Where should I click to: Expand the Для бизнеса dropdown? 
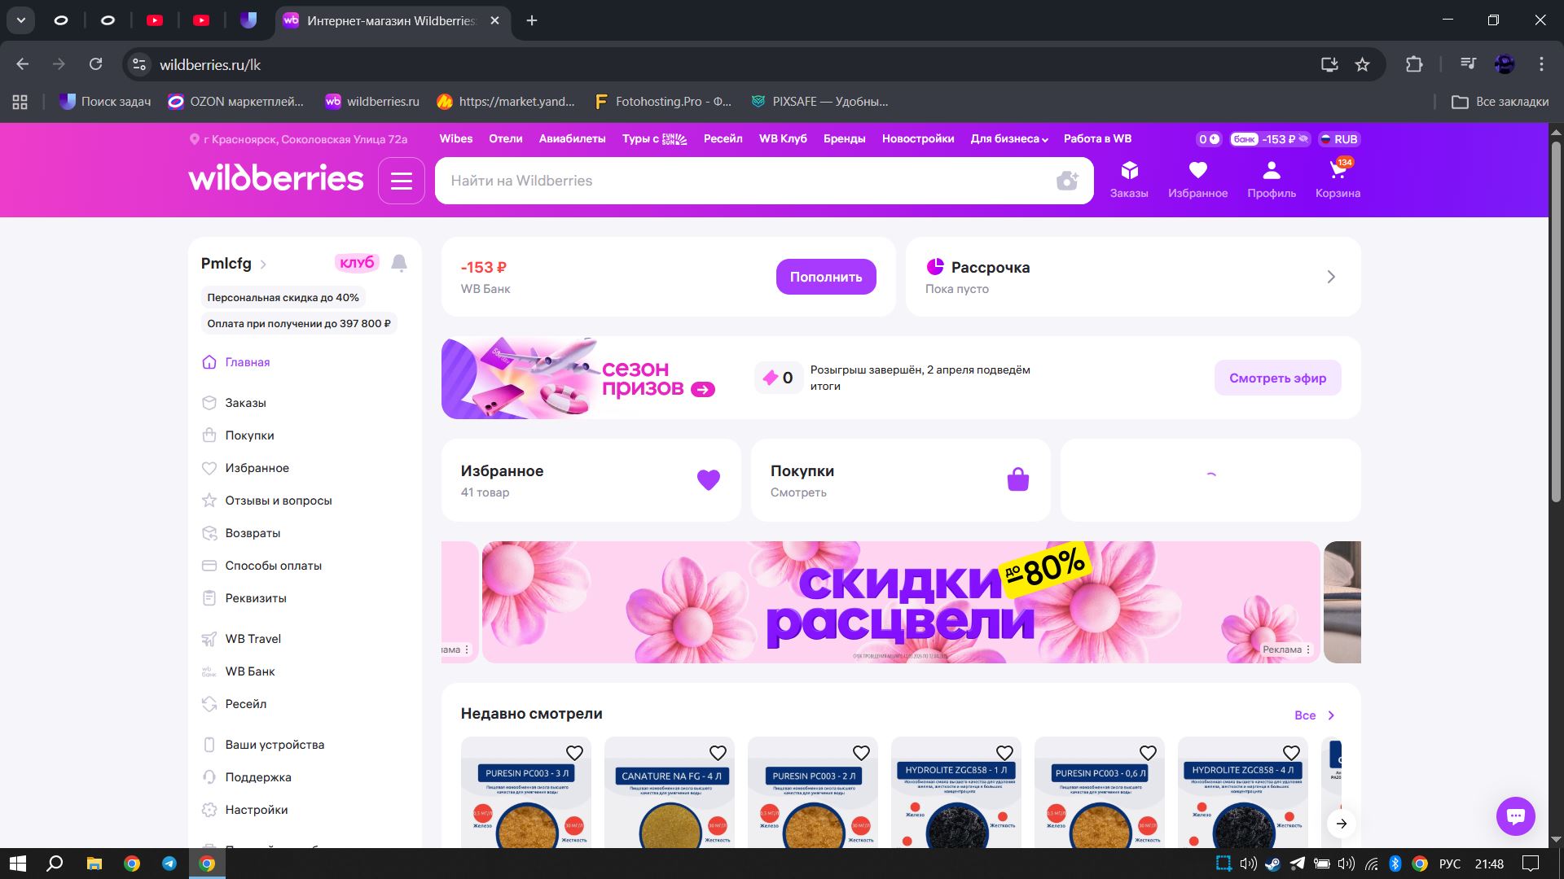(1008, 139)
